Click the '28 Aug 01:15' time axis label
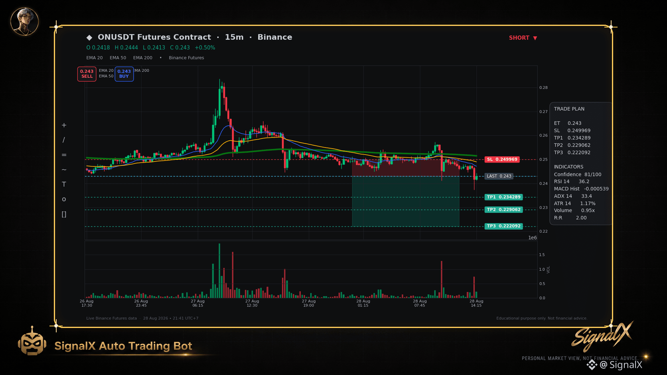 363,303
